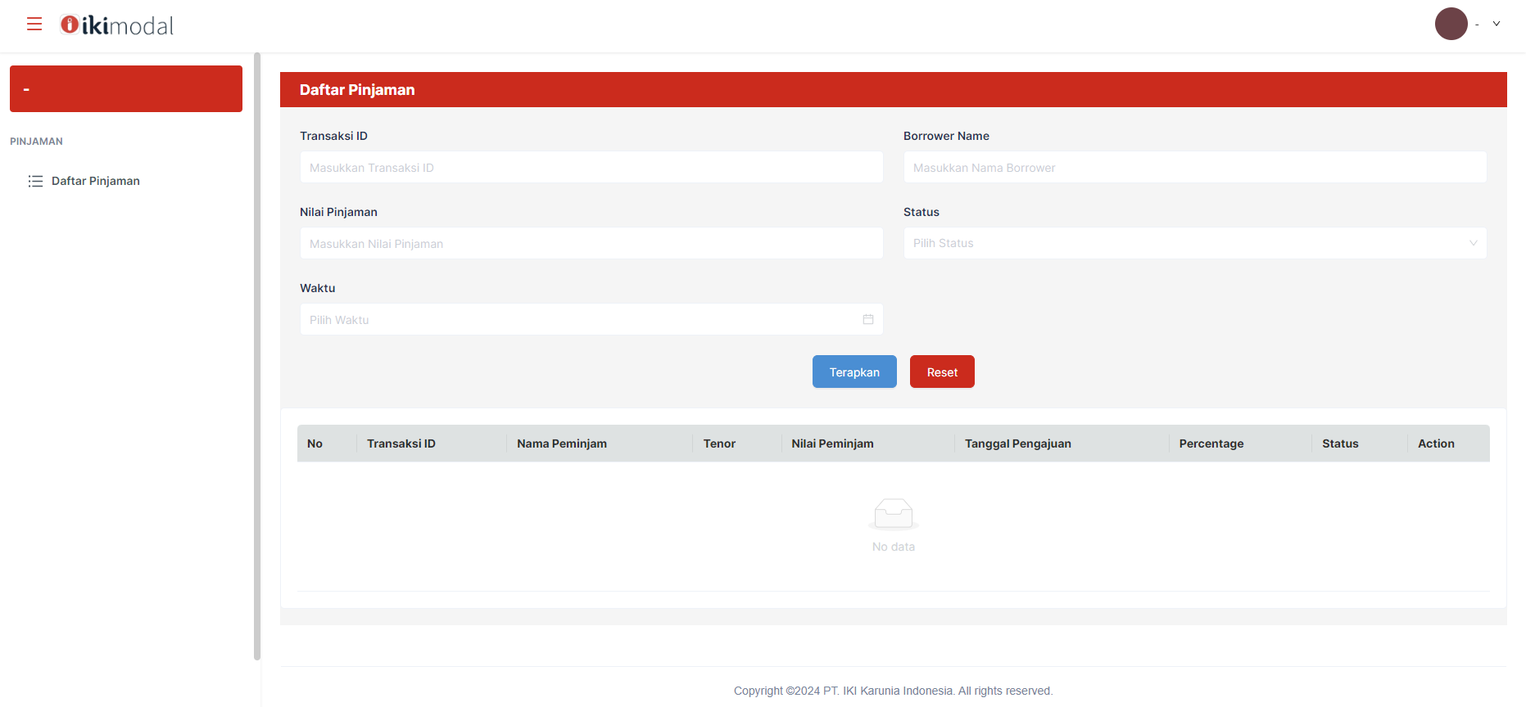
Task: Click the hamburger menu icon
Action: tap(34, 25)
